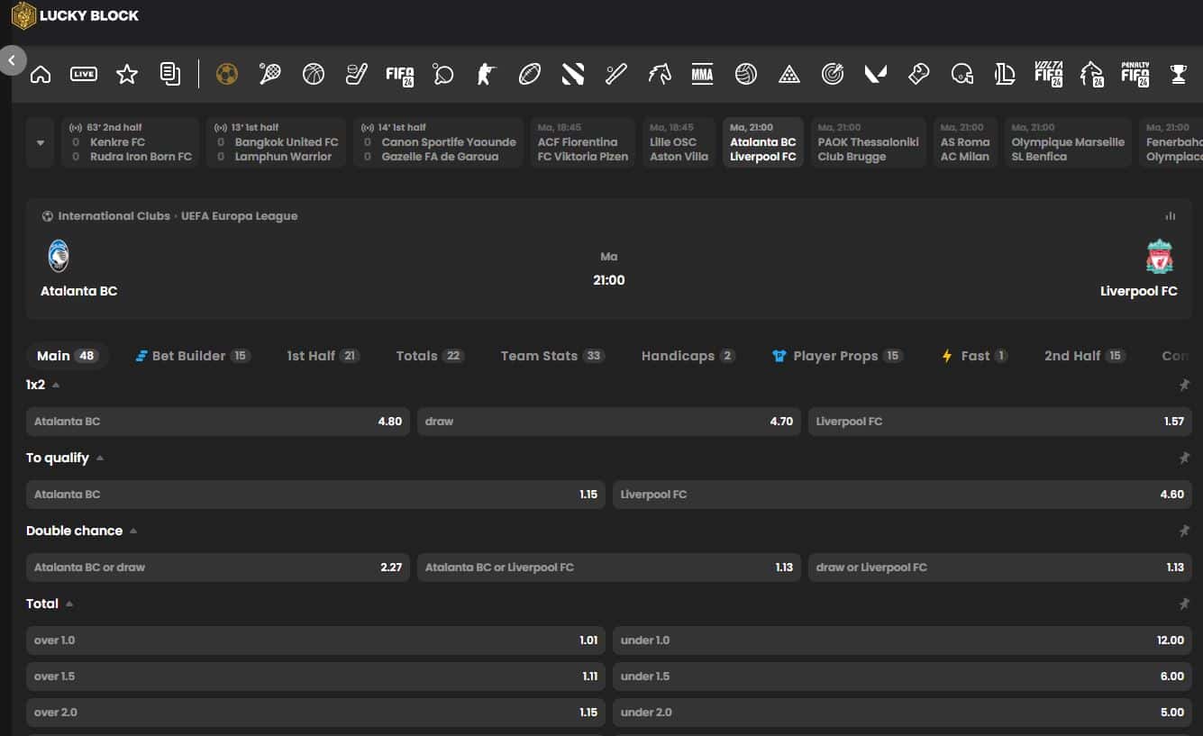Select draw or Liverpool FC 1.13
Viewport: 1203px width, 736px height.
(999, 568)
